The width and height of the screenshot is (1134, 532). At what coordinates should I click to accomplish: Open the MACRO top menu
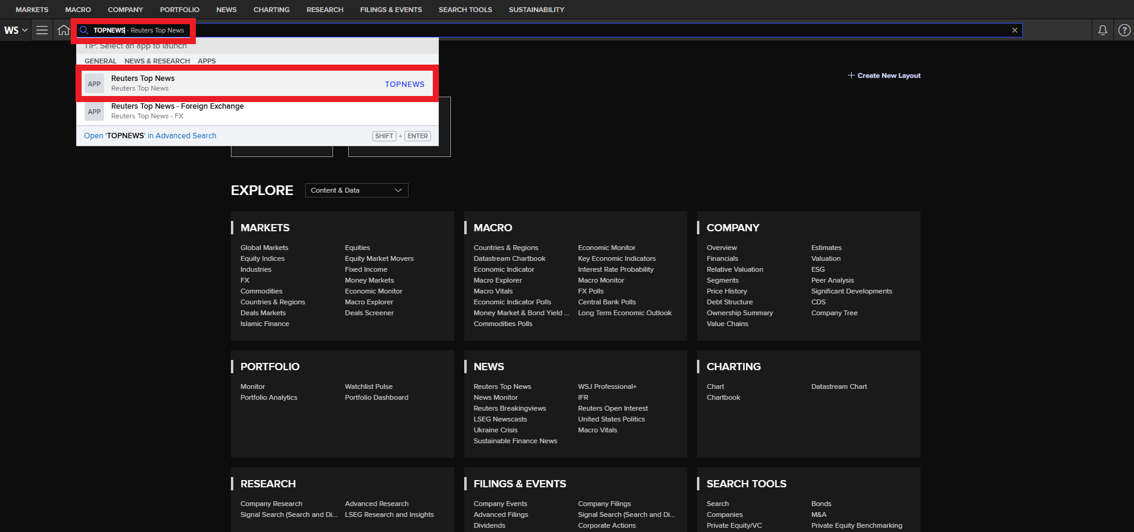[78, 10]
